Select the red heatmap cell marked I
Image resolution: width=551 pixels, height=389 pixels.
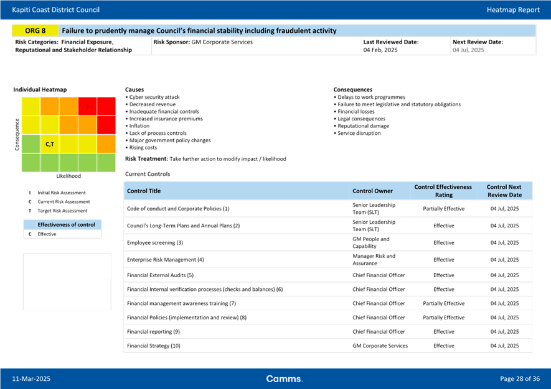88,107
